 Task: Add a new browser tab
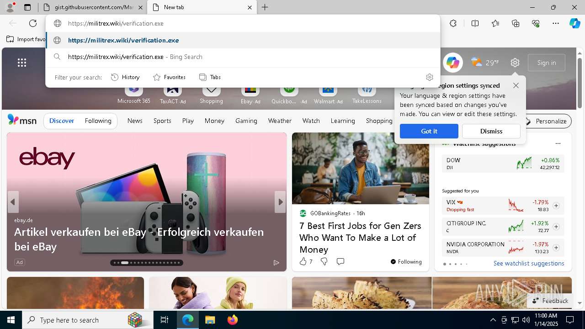click(265, 7)
